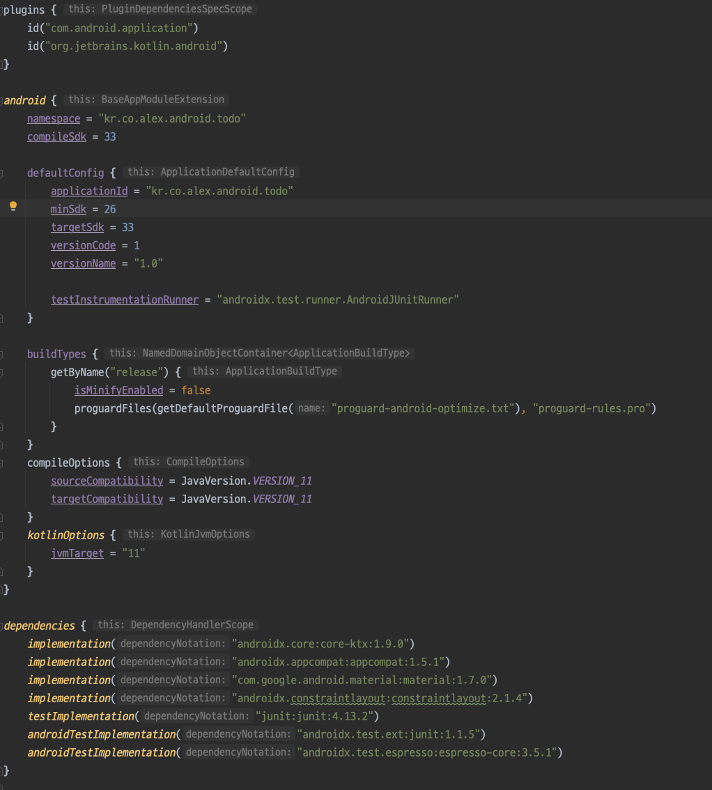Open the compileSdk property link
Viewport: 712px width, 790px height.
point(56,137)
